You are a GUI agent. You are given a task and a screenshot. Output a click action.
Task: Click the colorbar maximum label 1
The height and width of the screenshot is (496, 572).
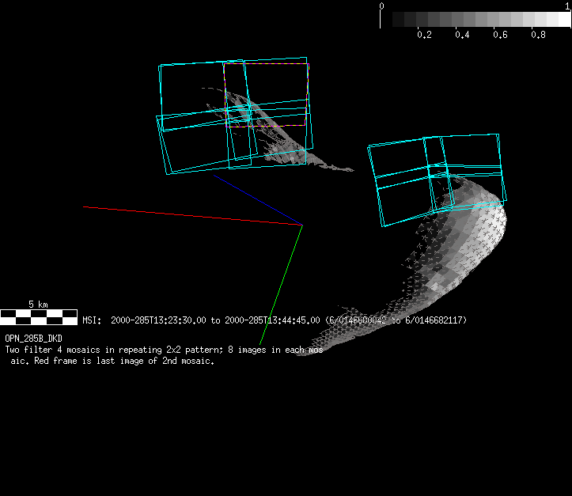point(567,6)
